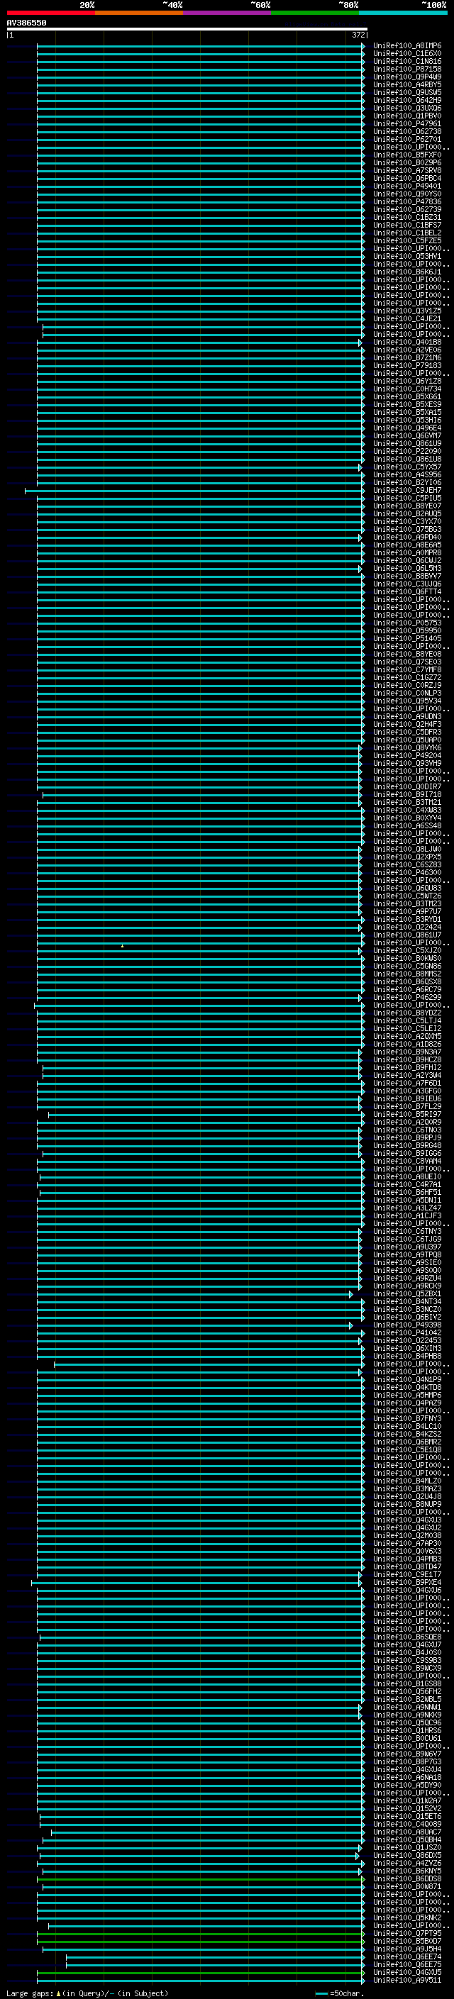Select hit label UniRef100_Q6EE74
This screenshot has width=454, height=1999.
pyautogui.click(x=406, y=1956)
